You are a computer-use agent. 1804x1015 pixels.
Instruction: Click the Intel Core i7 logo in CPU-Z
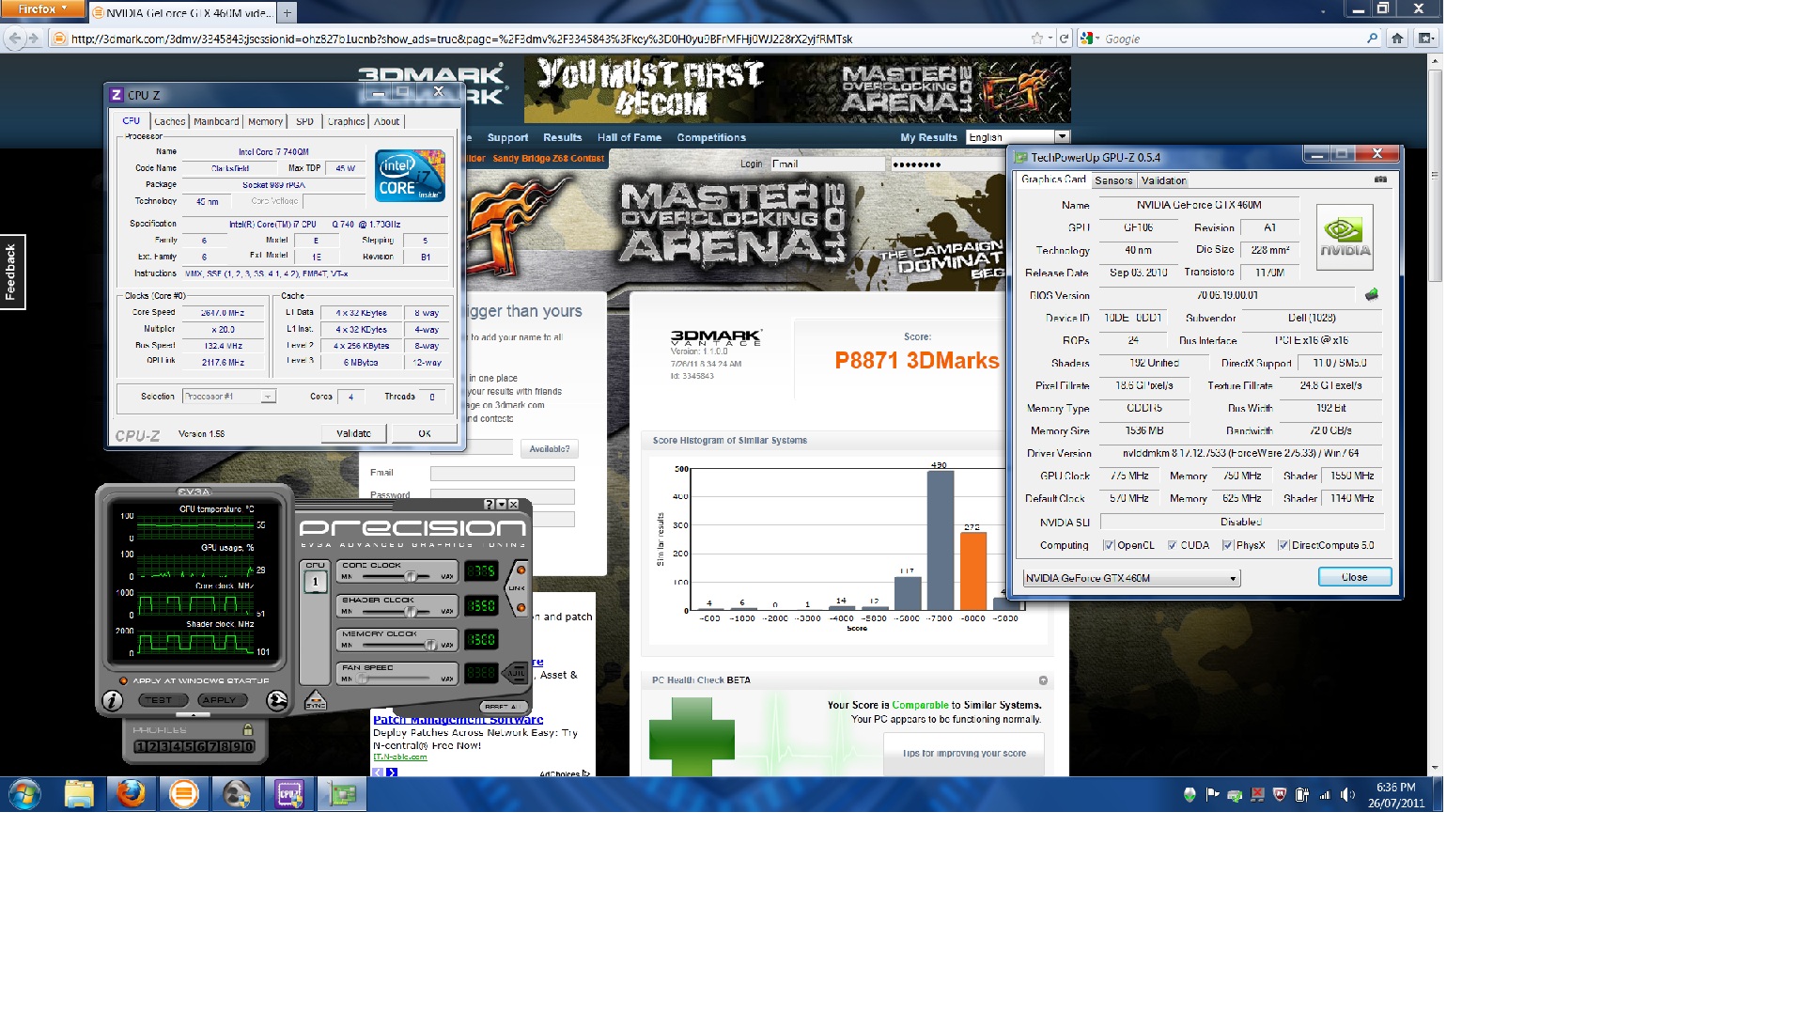pos(410,176)
